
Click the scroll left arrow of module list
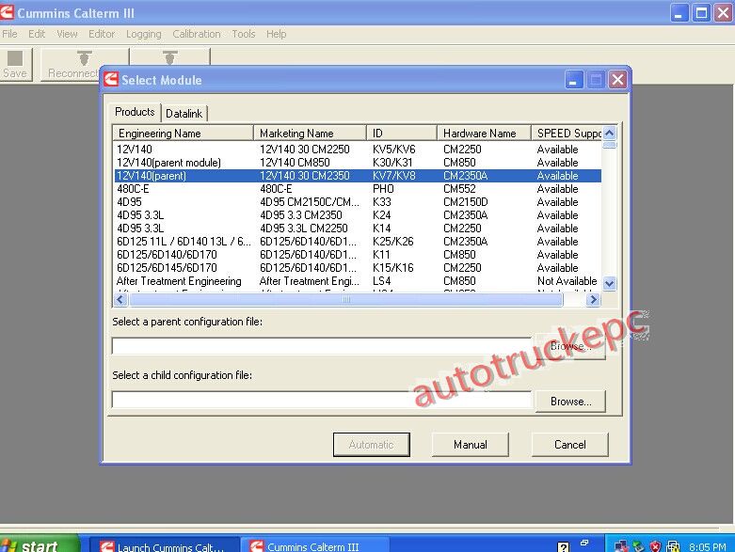point(120,300)
